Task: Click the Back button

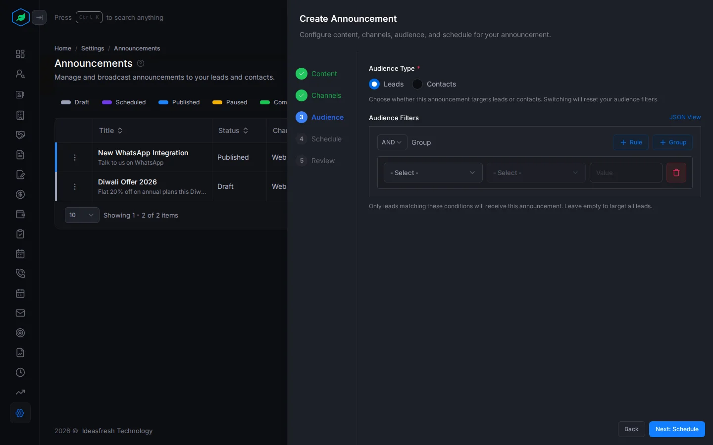Action: pyautogui.click(x=631, y=429)
